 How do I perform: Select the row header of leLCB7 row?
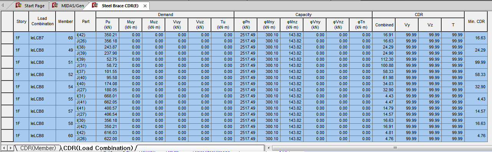[7, 38]
